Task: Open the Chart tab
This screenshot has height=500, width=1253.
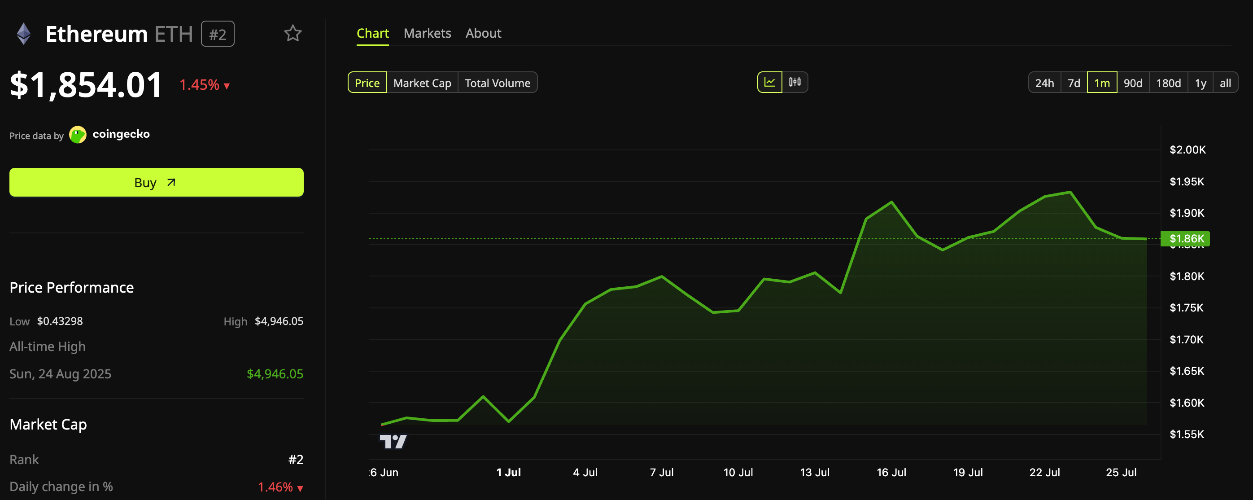Action: (x=373, y=33)
